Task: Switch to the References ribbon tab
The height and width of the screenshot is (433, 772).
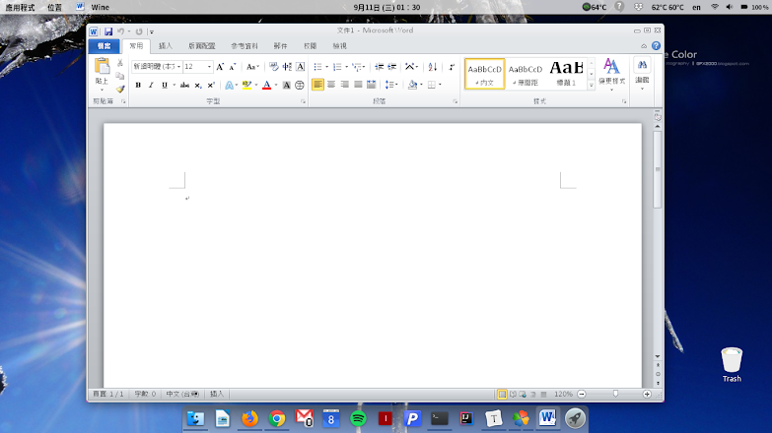Action: 245,46
